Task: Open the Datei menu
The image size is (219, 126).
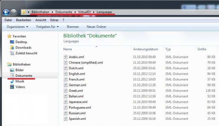Action: coord(8,20)
